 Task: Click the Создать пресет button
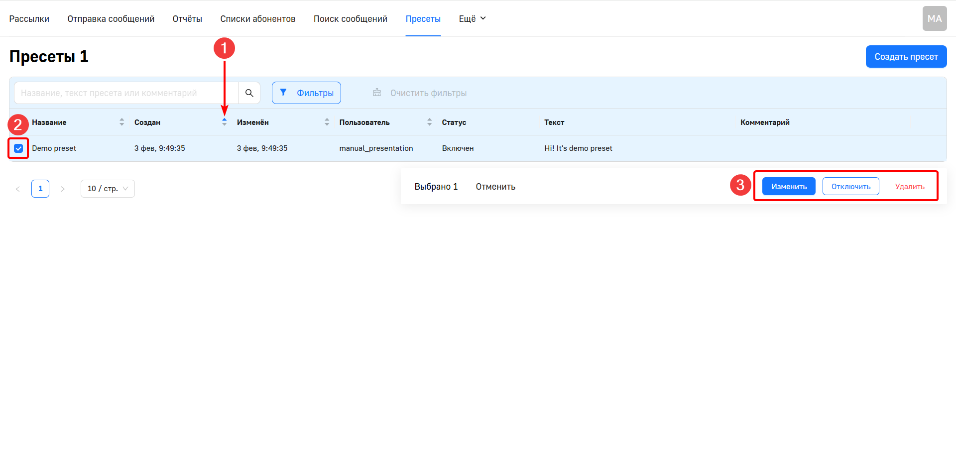906,57
